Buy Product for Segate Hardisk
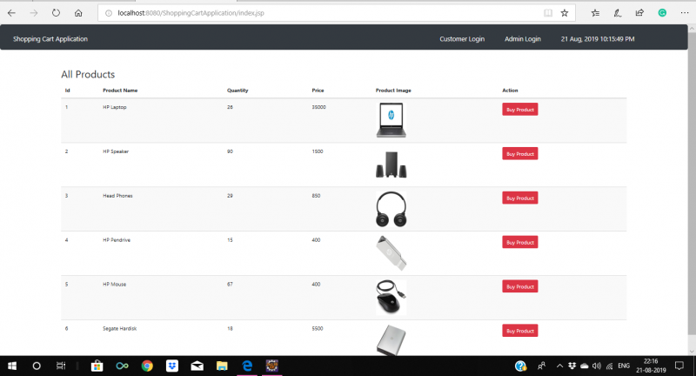This screenshot has height=376, width=696. pyautogui.click(x=519, y=331)
